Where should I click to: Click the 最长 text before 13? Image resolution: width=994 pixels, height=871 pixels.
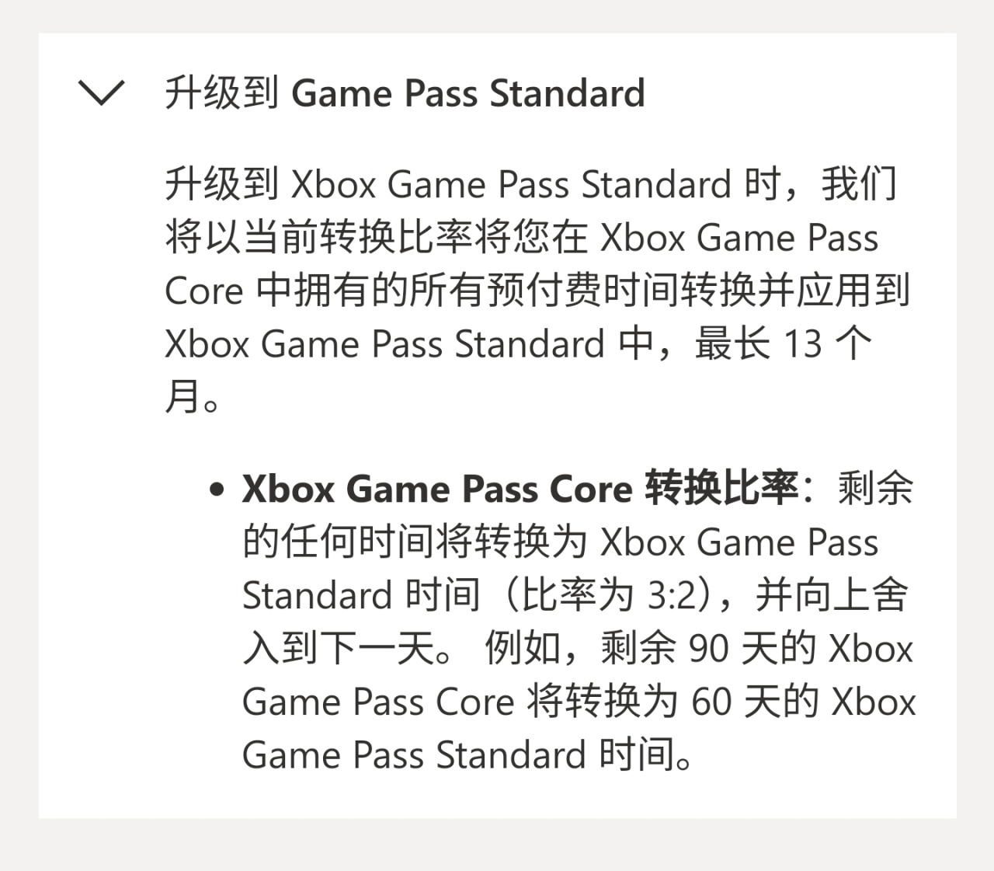click(x=732, y=344)
